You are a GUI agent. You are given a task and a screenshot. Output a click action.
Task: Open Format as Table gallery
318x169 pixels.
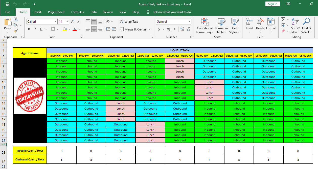(221, 26)
